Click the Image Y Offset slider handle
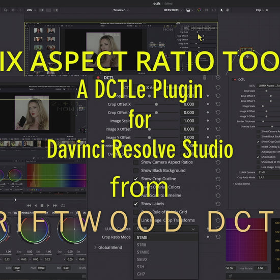This screenshot has height=280, width=280. coord(150,137)
